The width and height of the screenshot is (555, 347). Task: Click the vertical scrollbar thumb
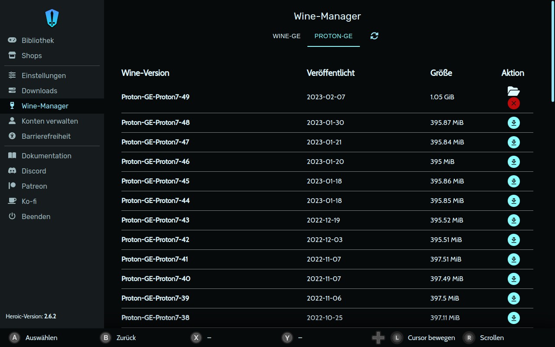[553, 51]
